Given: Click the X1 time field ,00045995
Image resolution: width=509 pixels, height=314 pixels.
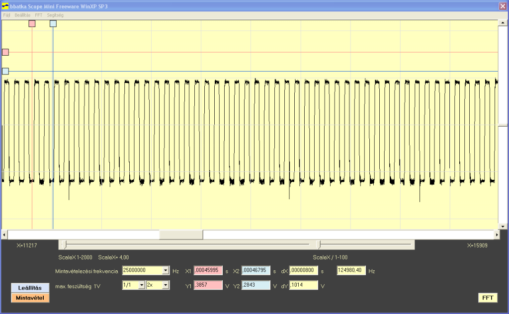Looking at the screenshot, I should point(208,270).
